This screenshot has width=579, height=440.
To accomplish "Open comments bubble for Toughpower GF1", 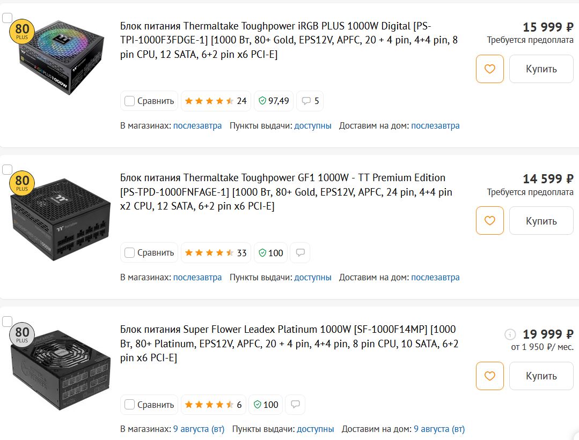I will pos(300,252).
